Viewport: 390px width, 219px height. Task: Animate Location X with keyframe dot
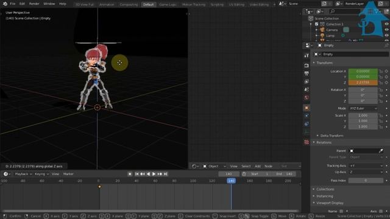coord(386,71)
